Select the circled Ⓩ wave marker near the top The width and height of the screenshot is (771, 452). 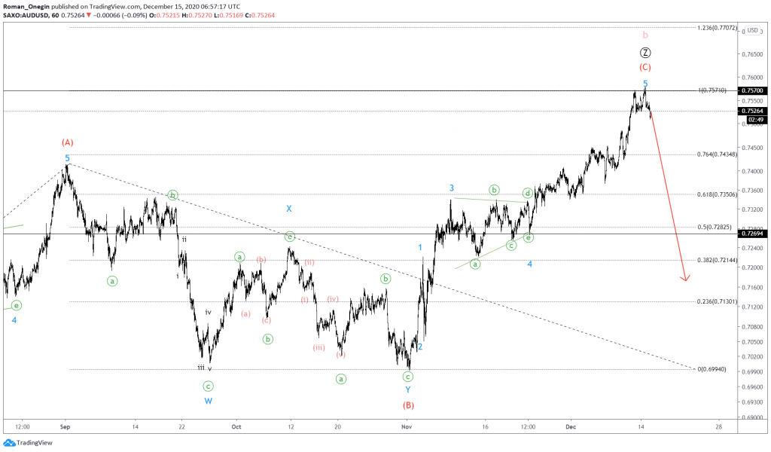pos(645,51)
